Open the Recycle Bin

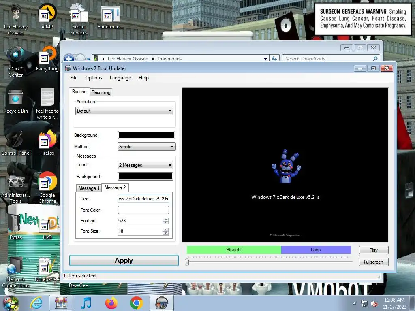[16, 102]
